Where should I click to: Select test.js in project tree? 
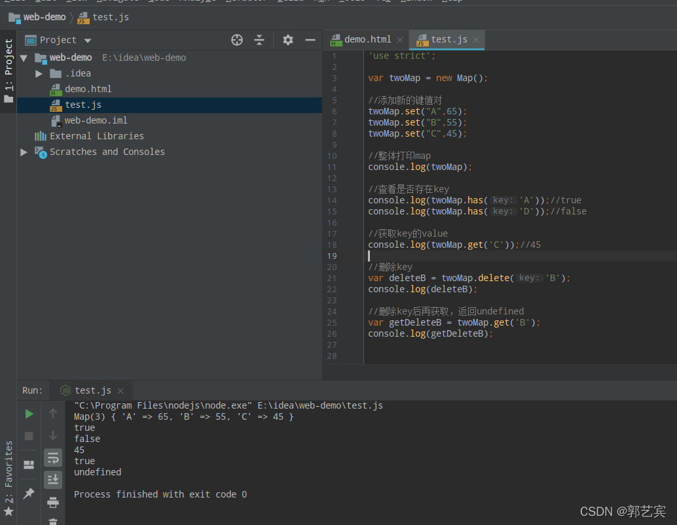point(169,105)
